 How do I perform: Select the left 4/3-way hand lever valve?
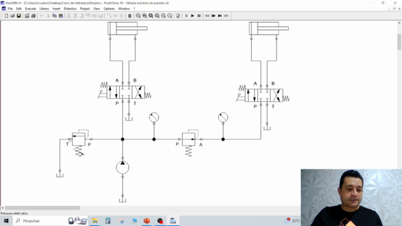124,92
